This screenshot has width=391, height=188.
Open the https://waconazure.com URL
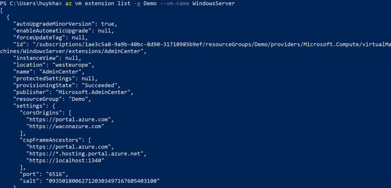point(65,126)
